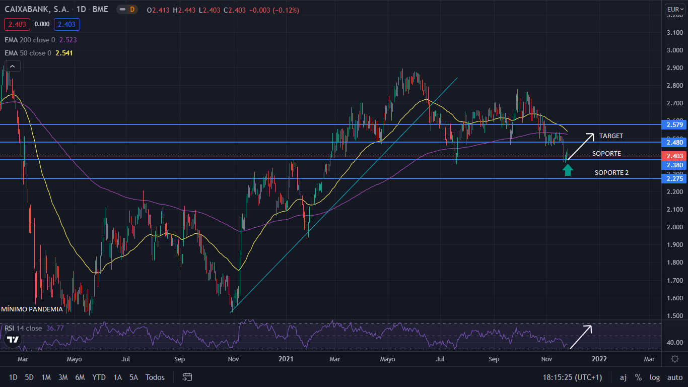Select the 'go to date' calendar icon

(x=187, y=377)
